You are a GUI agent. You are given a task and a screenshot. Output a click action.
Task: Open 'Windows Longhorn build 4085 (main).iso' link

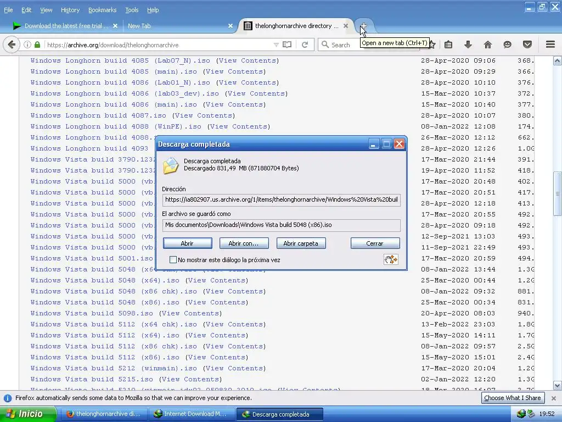click(x=114, y=71)
